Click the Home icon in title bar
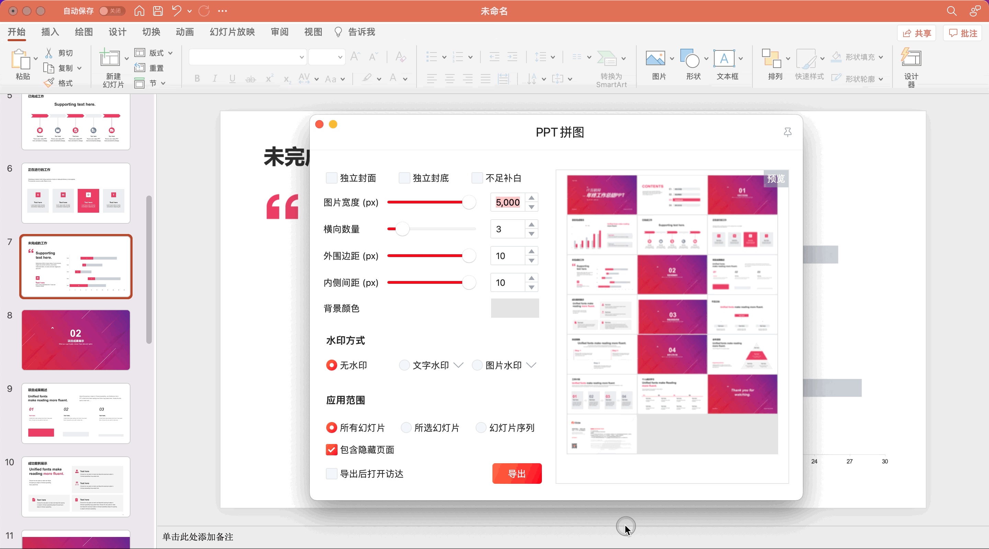 (x=139, y=11)
